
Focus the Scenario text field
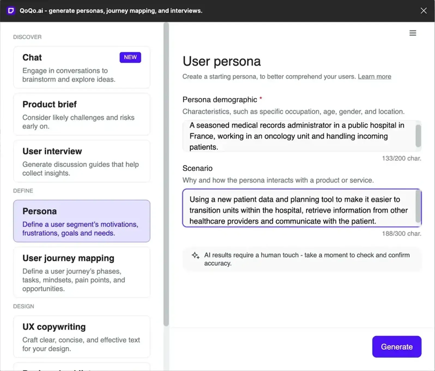coord(302,208)
